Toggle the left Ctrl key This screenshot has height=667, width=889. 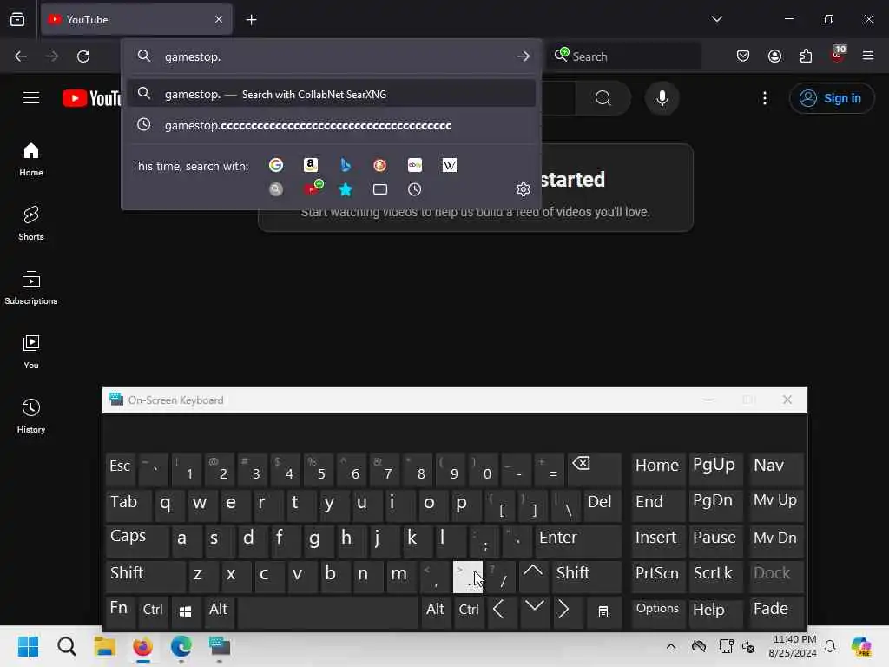tap(153, 611)
